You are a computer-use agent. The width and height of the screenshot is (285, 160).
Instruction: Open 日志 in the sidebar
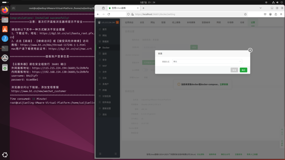tap(108, 78)
